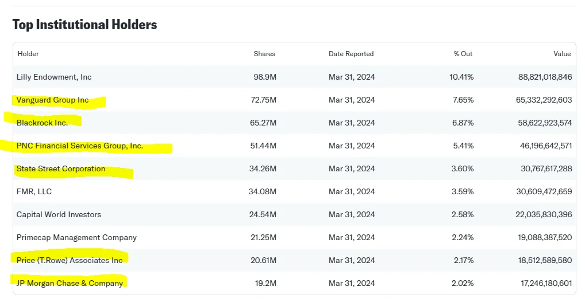585x302 pixels.
Task: Click JP Morgan's 19.2M shares cell
Action: click(265, 284)
